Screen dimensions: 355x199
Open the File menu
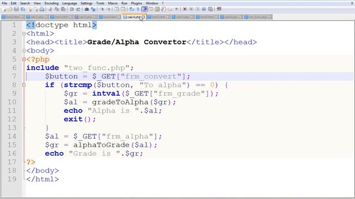[4, 3]
